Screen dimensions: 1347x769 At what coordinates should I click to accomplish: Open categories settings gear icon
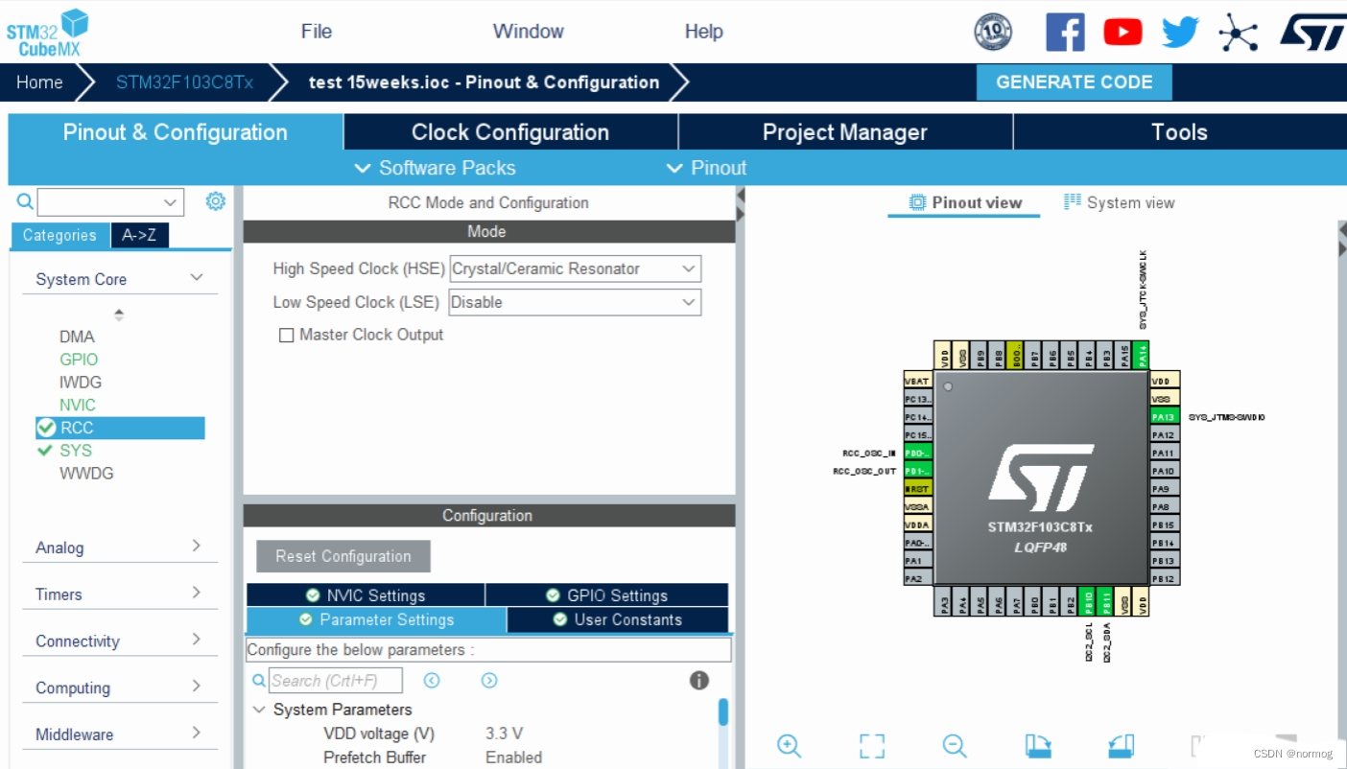click(216, 201)
